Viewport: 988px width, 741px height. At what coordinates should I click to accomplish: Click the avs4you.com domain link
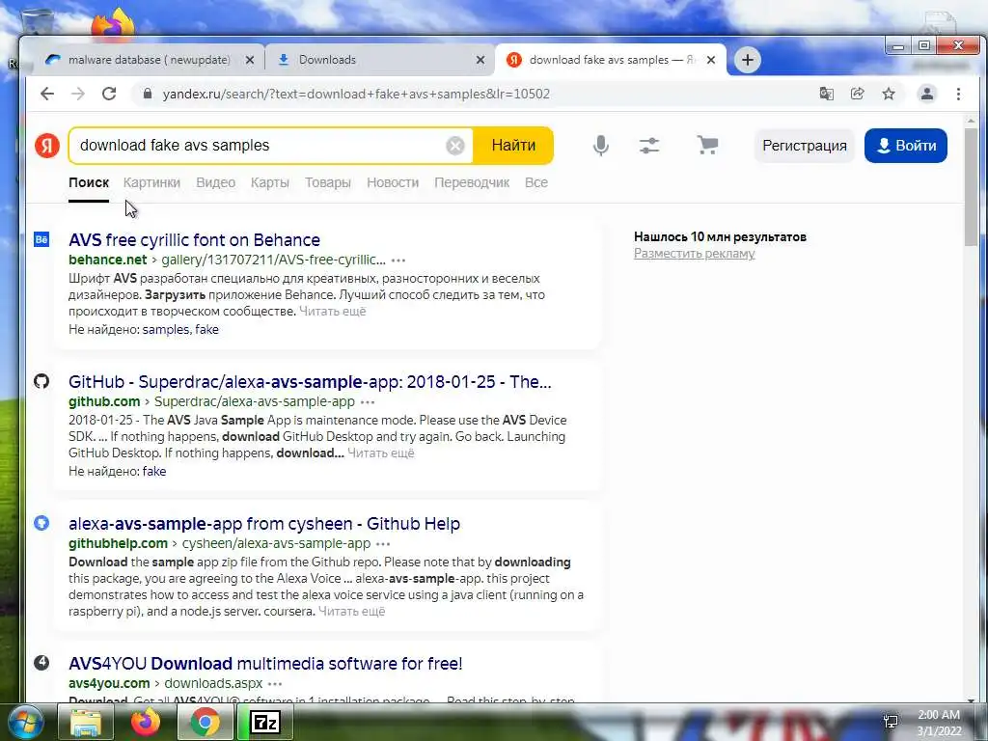[x=109, y=683]
